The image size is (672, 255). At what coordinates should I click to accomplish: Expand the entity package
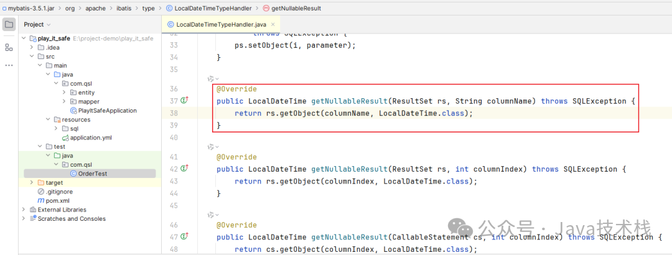[64, 93]
